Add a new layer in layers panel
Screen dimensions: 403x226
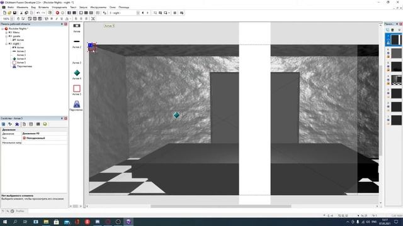click(x=388, y=30)
